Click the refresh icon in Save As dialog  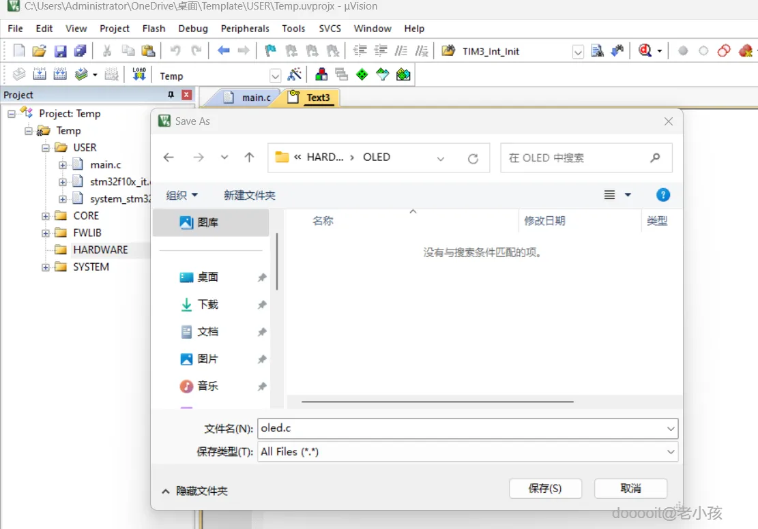pos(473,158)
